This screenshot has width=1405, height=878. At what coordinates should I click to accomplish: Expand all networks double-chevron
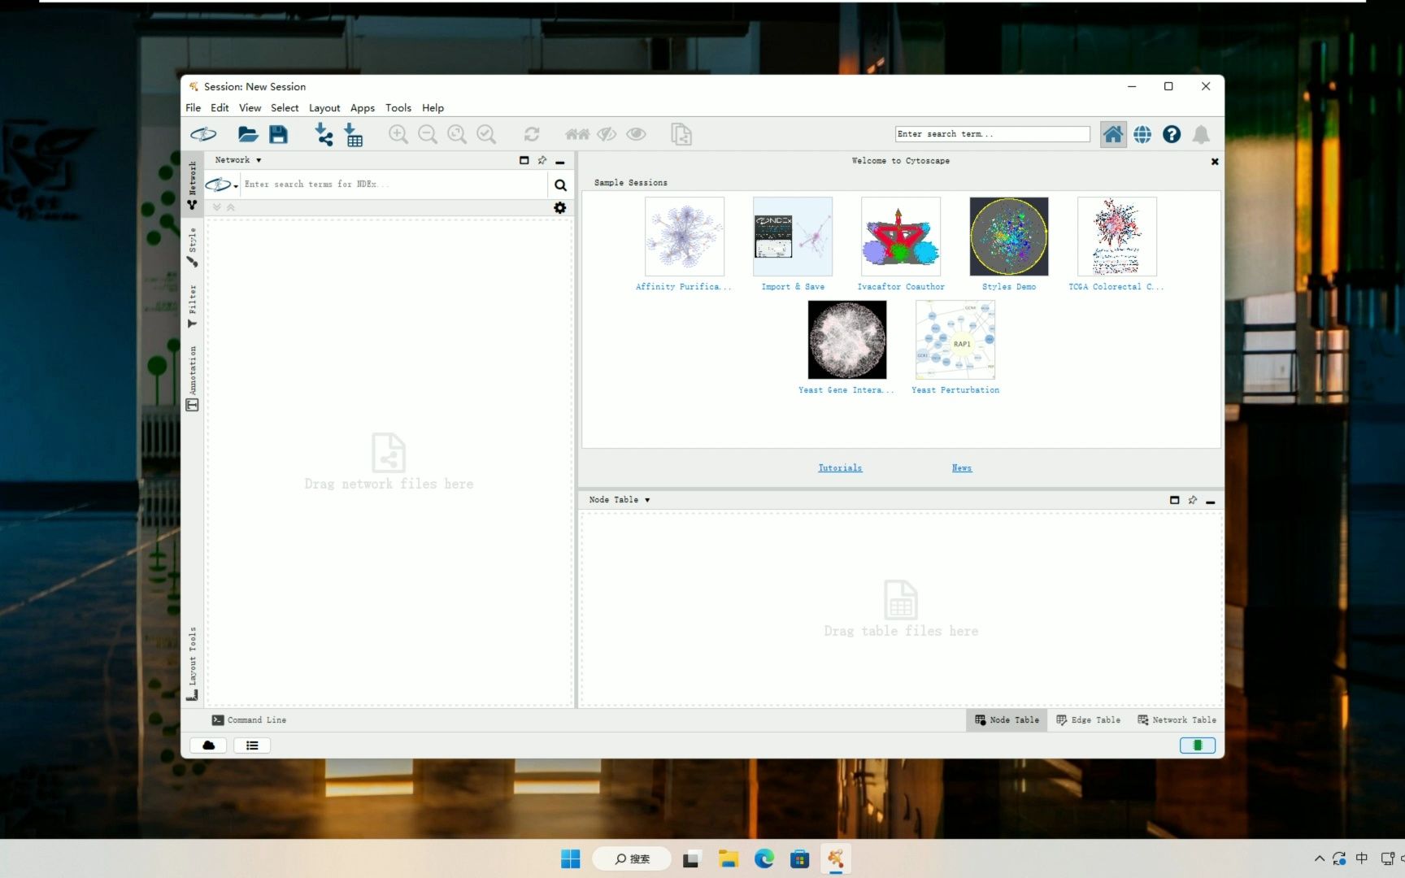tap(217, 208)
